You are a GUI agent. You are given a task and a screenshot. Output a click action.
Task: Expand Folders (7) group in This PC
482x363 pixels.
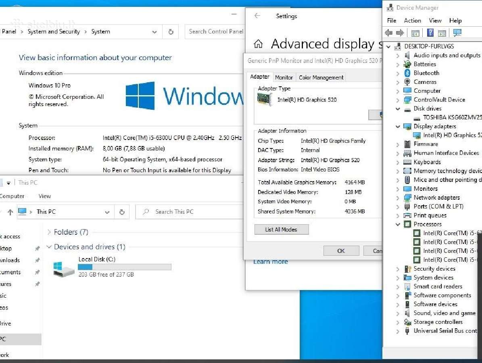click(x=49, y=232)
